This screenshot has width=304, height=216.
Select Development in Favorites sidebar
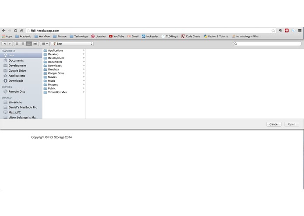point(21,66)
